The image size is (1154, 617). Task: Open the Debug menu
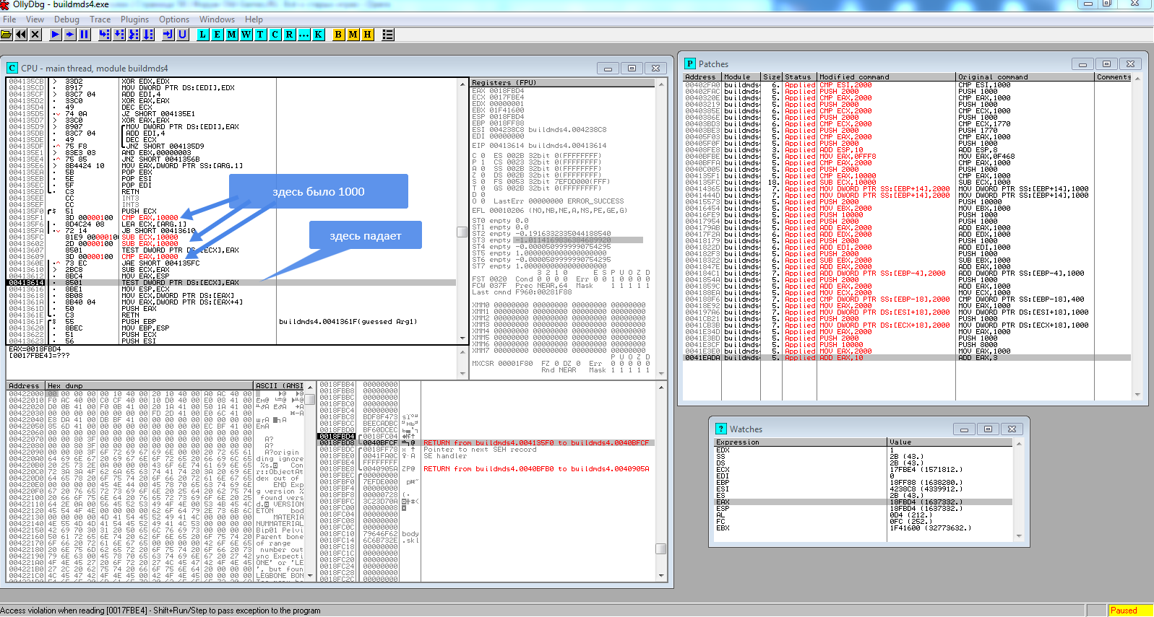66,19
